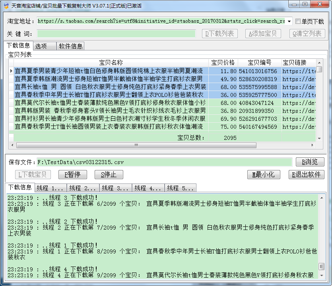Click the P暂停 pause button
Viewport: 332px width, 286px height.
pos(73,175)
